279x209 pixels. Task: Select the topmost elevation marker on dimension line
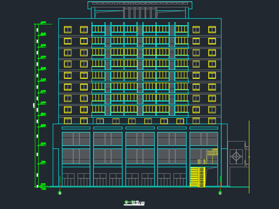coord(43,22)
